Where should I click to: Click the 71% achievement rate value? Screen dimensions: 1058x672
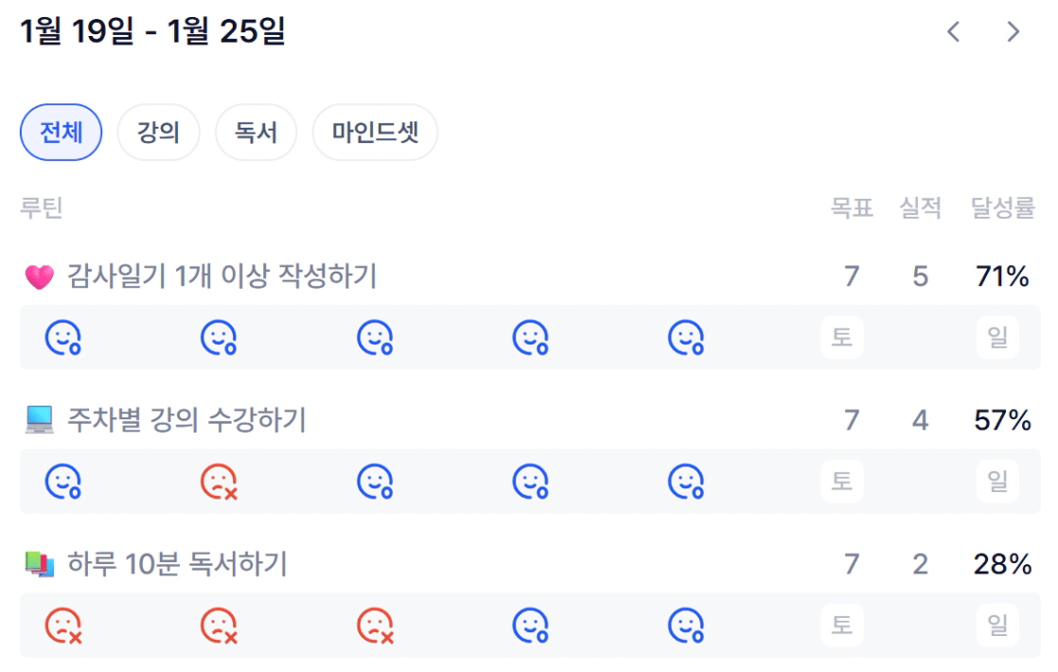(1002, 277)
